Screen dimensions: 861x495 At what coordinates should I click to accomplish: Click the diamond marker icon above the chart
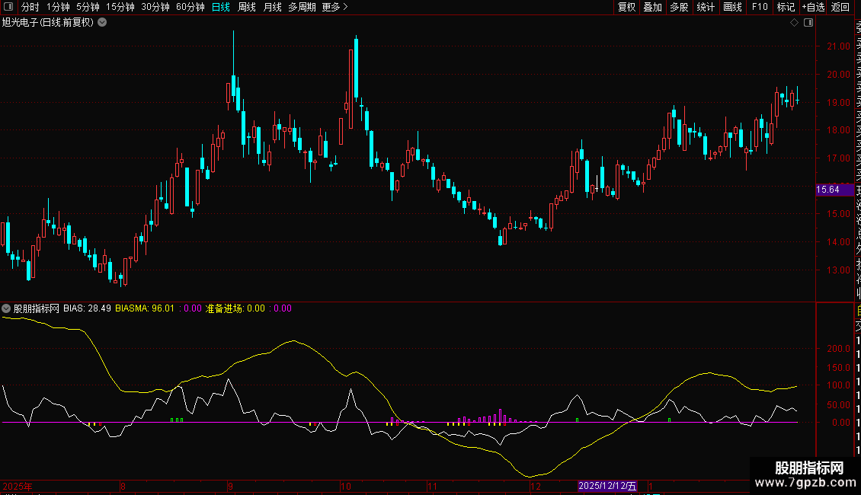coord(794,23)
